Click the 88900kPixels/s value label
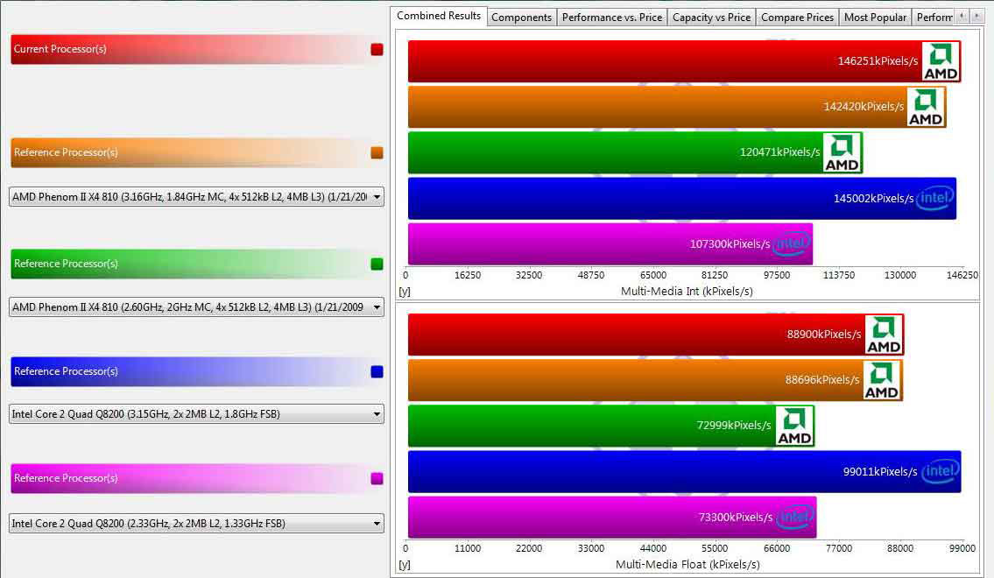The width and height of the screenshot is (994, 578). pos(824,335)
